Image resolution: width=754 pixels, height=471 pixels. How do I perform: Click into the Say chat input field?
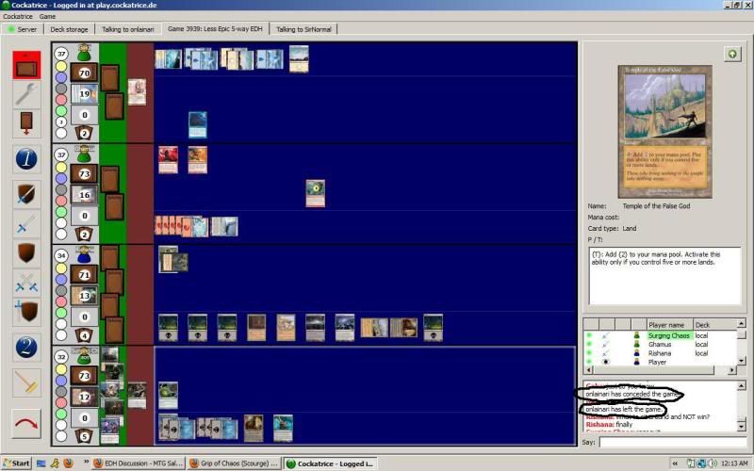[673, 442]
